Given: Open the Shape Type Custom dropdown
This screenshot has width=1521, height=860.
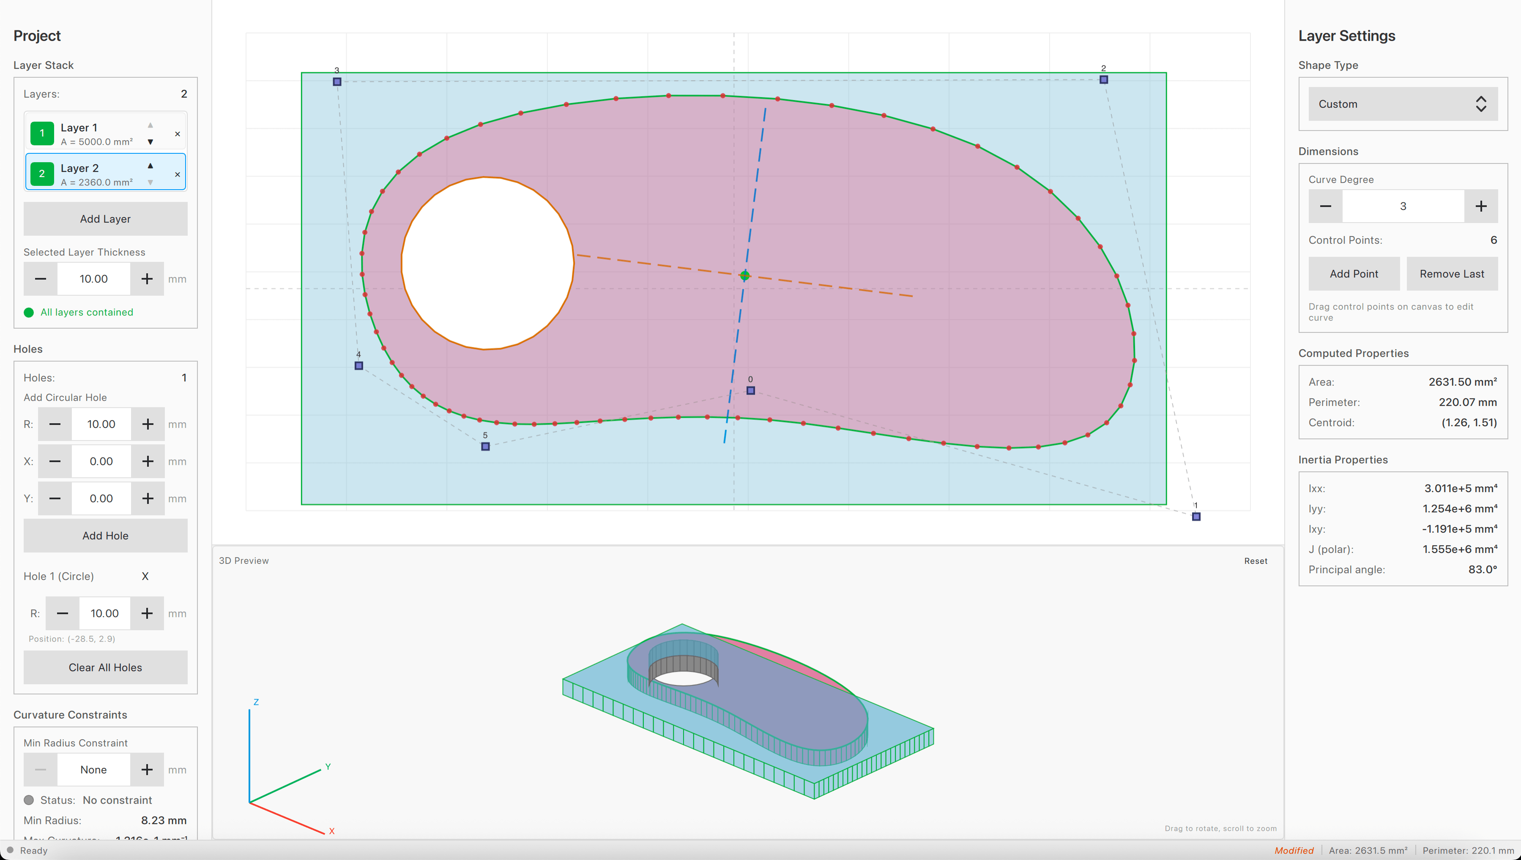Looking at the screenshot, I should pos(1402,104).
